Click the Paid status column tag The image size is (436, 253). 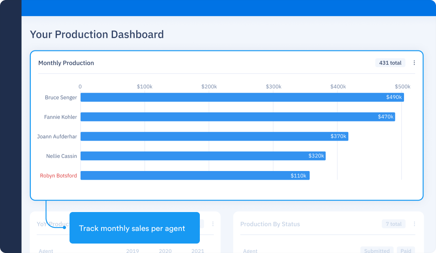(x=406, y=251)
